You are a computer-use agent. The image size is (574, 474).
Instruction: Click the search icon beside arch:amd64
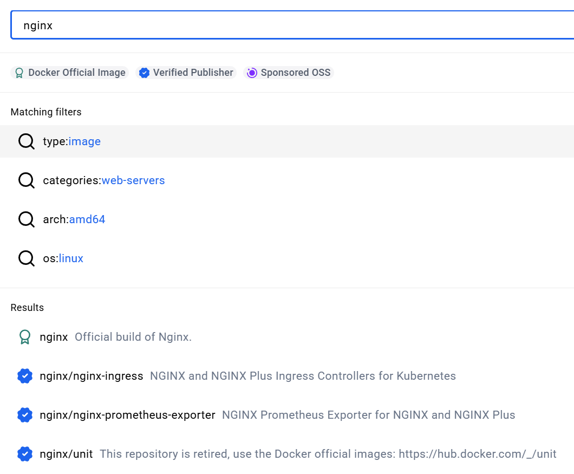tap(27, 219)
